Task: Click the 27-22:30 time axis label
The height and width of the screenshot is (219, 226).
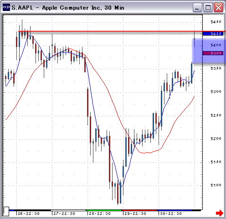Action: coord(64,214)
